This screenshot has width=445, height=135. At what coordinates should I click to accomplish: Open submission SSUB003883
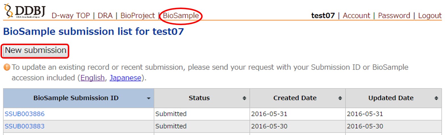click(x=25, y=126)
